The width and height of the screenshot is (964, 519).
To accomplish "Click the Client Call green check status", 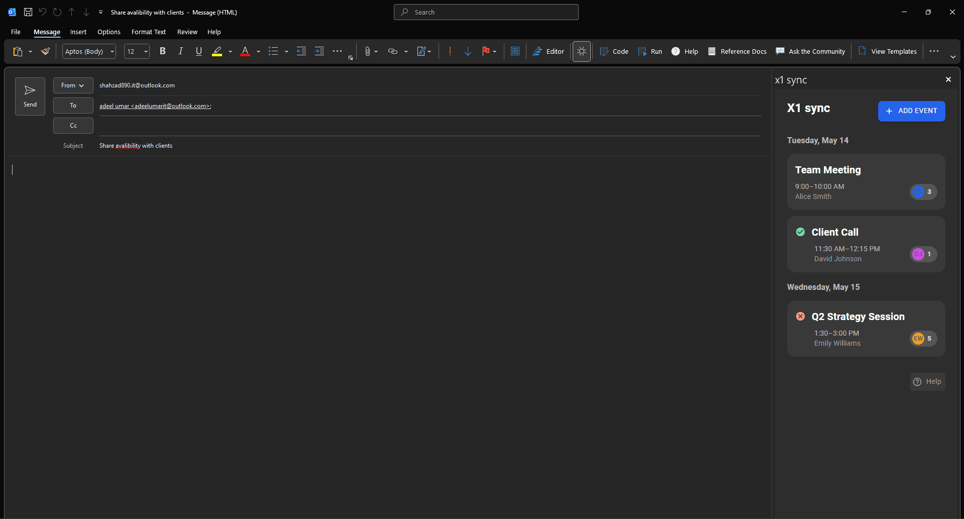I will 800,232.
